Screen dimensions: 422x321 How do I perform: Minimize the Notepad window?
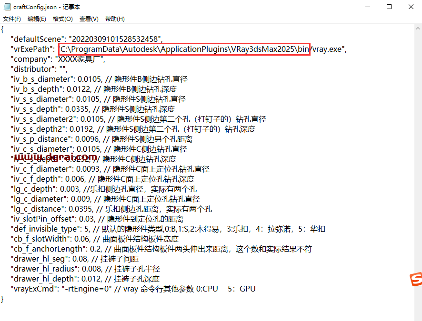(368, 7)
